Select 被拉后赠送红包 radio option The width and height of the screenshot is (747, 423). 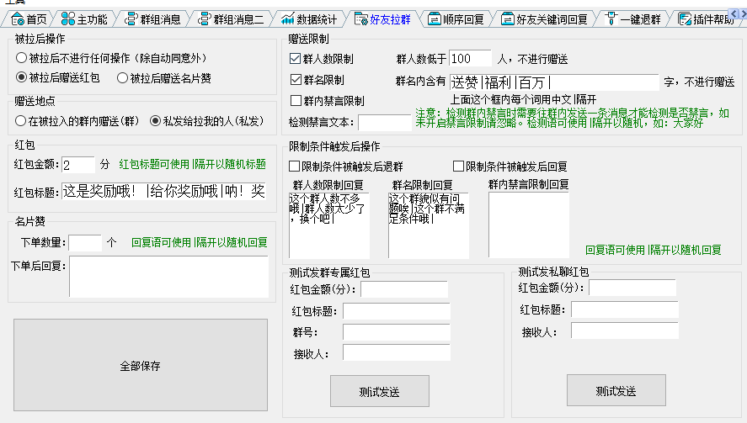point(57,77)
